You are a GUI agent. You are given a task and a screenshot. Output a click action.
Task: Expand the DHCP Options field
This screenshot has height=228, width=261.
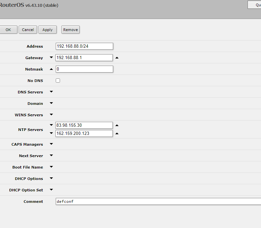tap(51, 179)
